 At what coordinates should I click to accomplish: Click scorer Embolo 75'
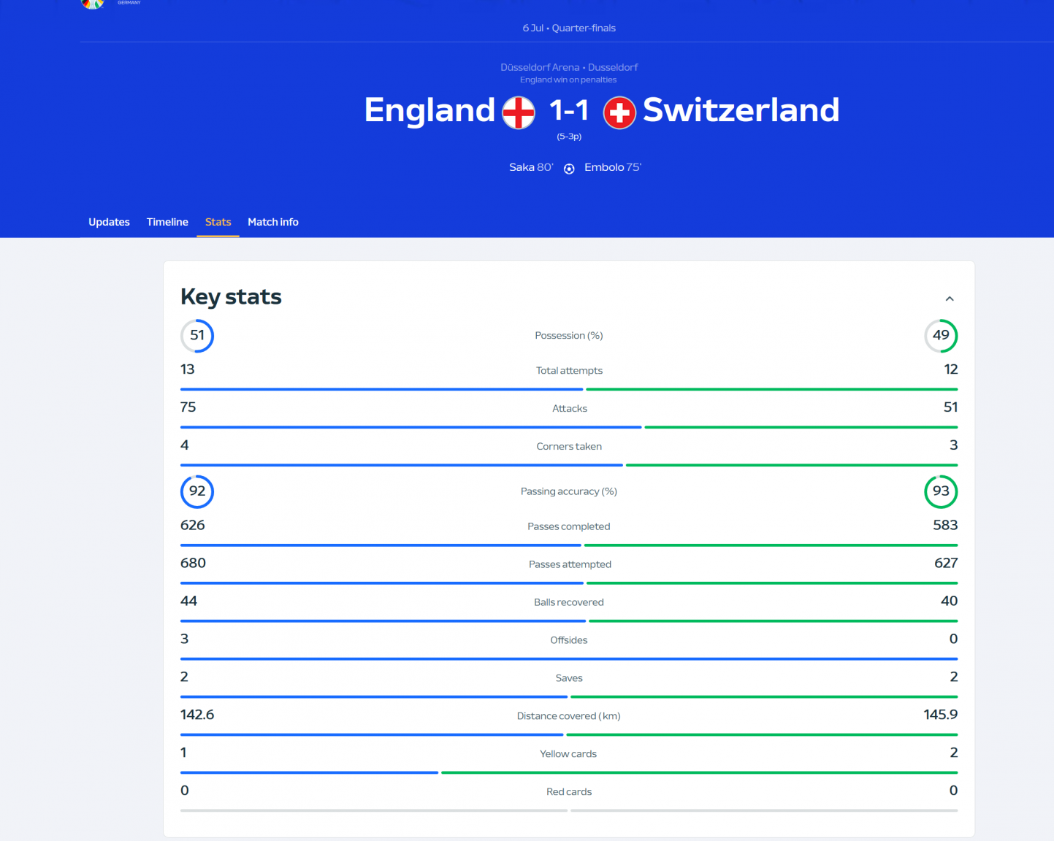(612, 167)
